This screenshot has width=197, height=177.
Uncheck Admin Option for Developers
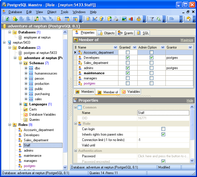coord(151,58)
